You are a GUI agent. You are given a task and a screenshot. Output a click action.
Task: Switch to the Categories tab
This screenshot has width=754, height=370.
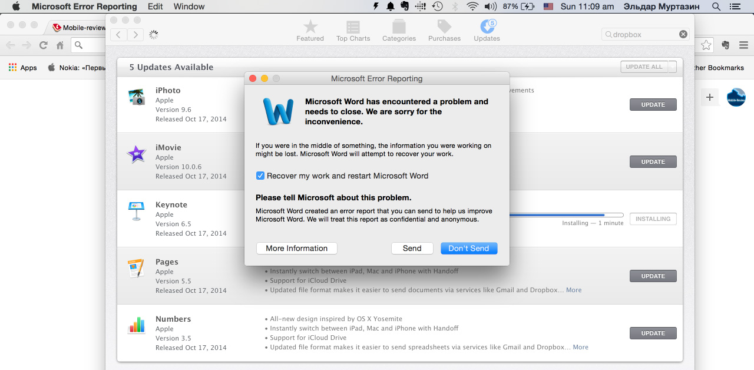[399, 31]
